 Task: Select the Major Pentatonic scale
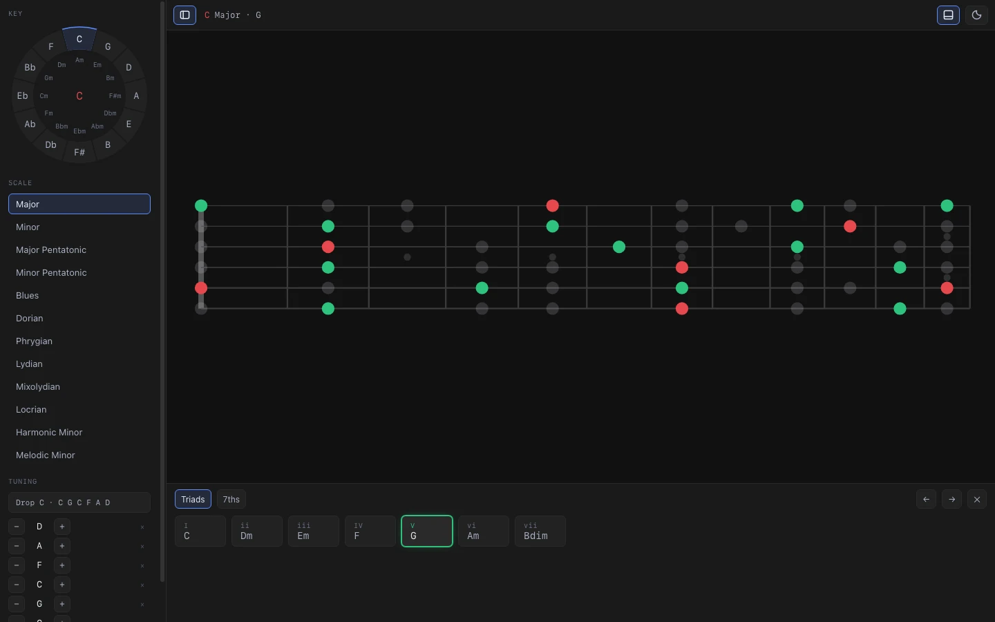[x=79, y=249]
